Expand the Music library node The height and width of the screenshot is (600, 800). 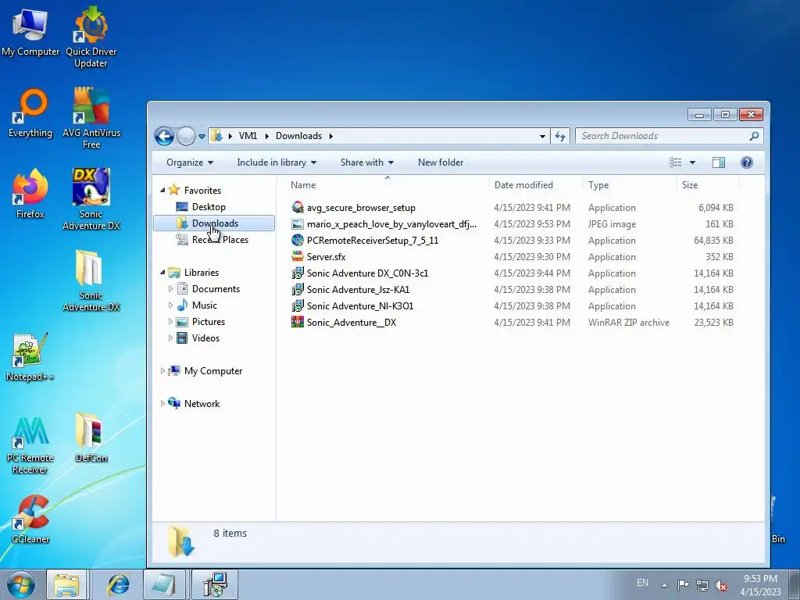pos(170,305)
